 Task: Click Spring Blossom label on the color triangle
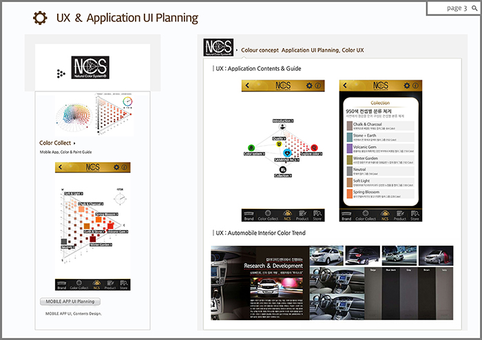point(107,214)
